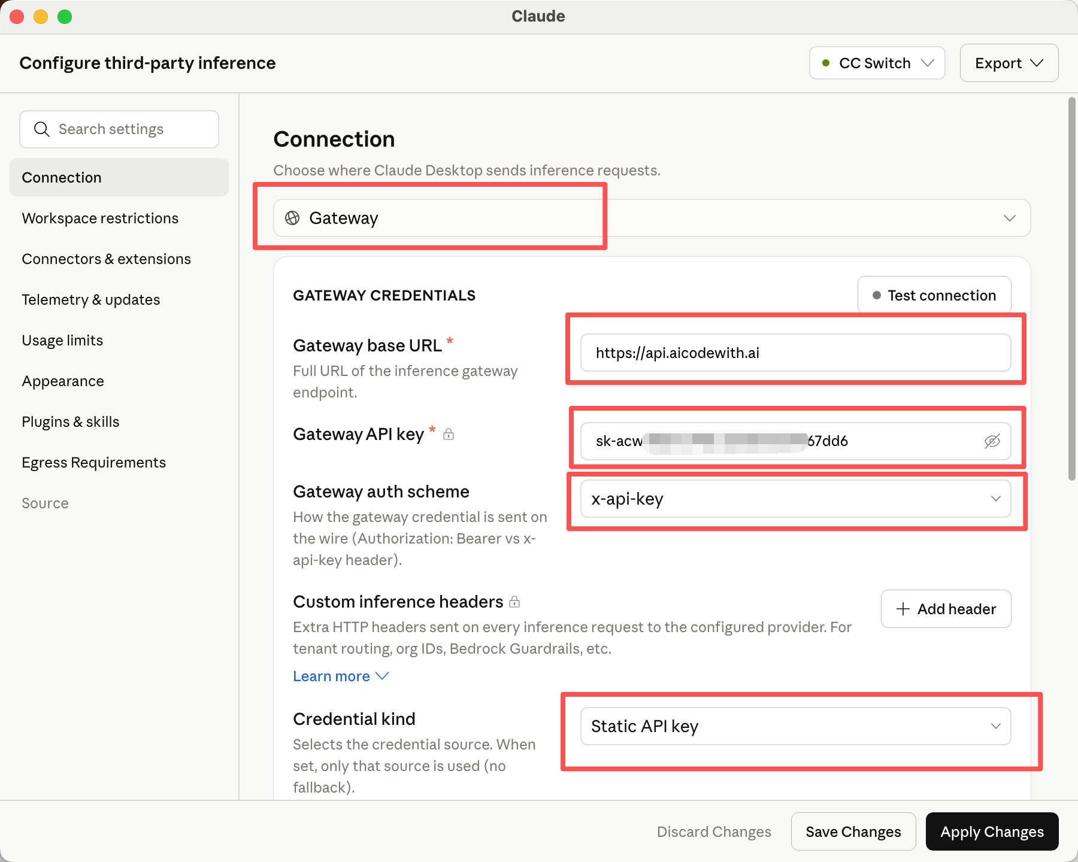Click the Test connection button
The image size is (1078, 862).
[934, 295]
